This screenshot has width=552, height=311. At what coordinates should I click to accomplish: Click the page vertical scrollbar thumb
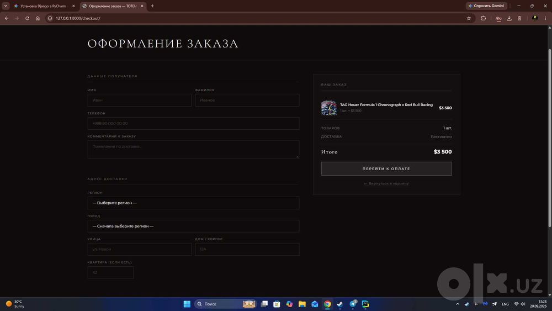[x=550, y=138]
